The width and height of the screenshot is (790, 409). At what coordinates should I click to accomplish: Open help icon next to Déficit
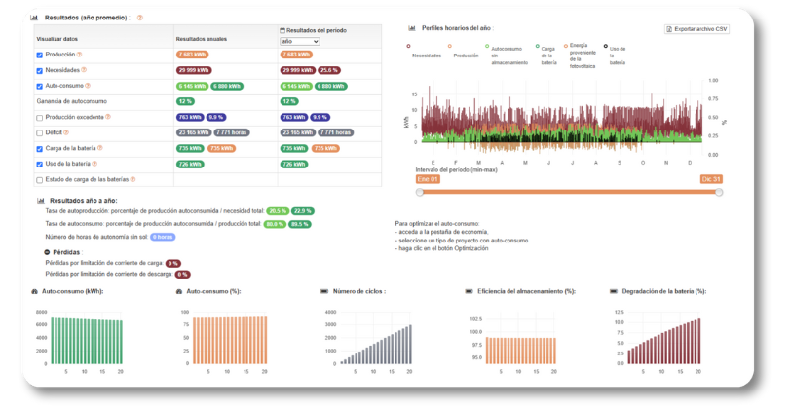click(x=68, y=132)
